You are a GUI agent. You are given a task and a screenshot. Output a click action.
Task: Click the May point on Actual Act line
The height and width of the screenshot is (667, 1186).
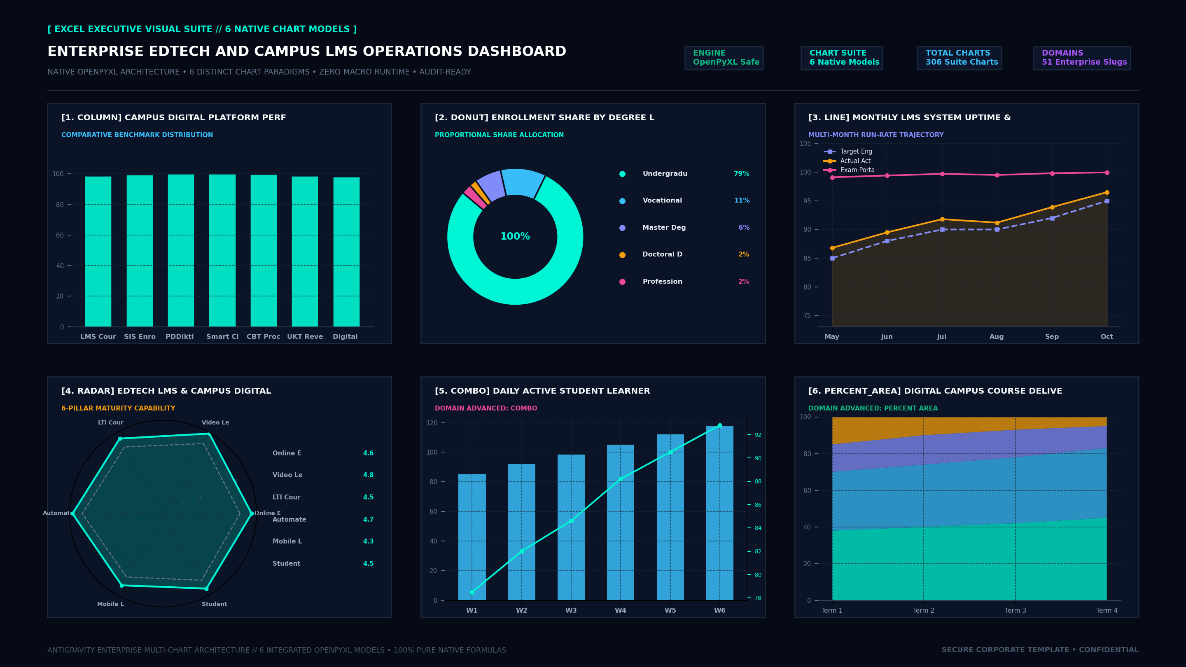point(832,248)
